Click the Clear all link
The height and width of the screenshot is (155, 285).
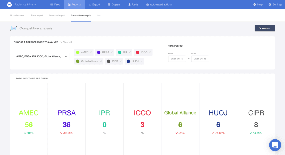[x=66, y=42]
